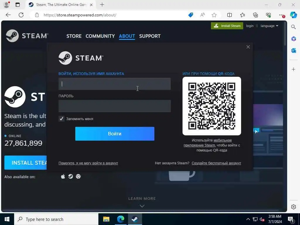Open Создайте бесплатный аккаунт link

(217, 163)
